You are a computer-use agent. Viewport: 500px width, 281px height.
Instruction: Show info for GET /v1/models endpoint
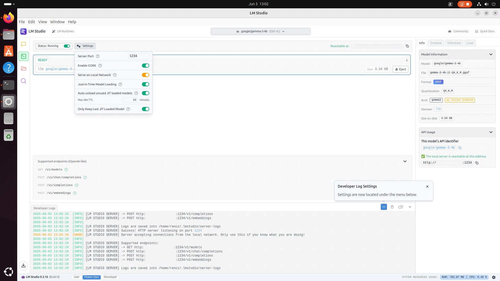click(x=66, y=170)
